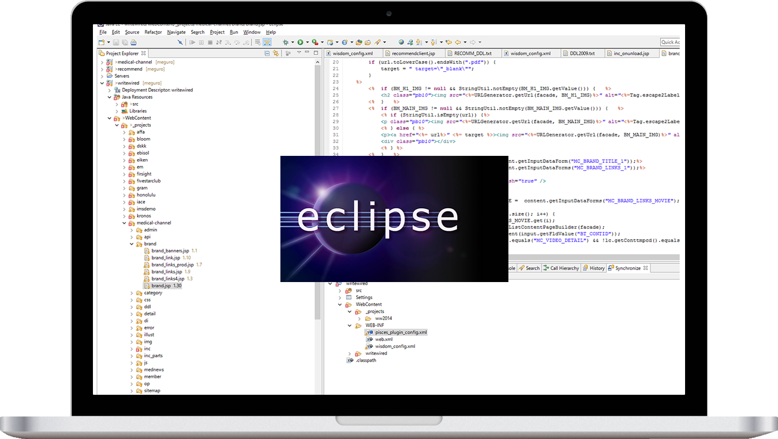Select pisces_plugin_config.xml in Synchronize view
This screenshot has width=778, height=439.
[x=397, y=333]
